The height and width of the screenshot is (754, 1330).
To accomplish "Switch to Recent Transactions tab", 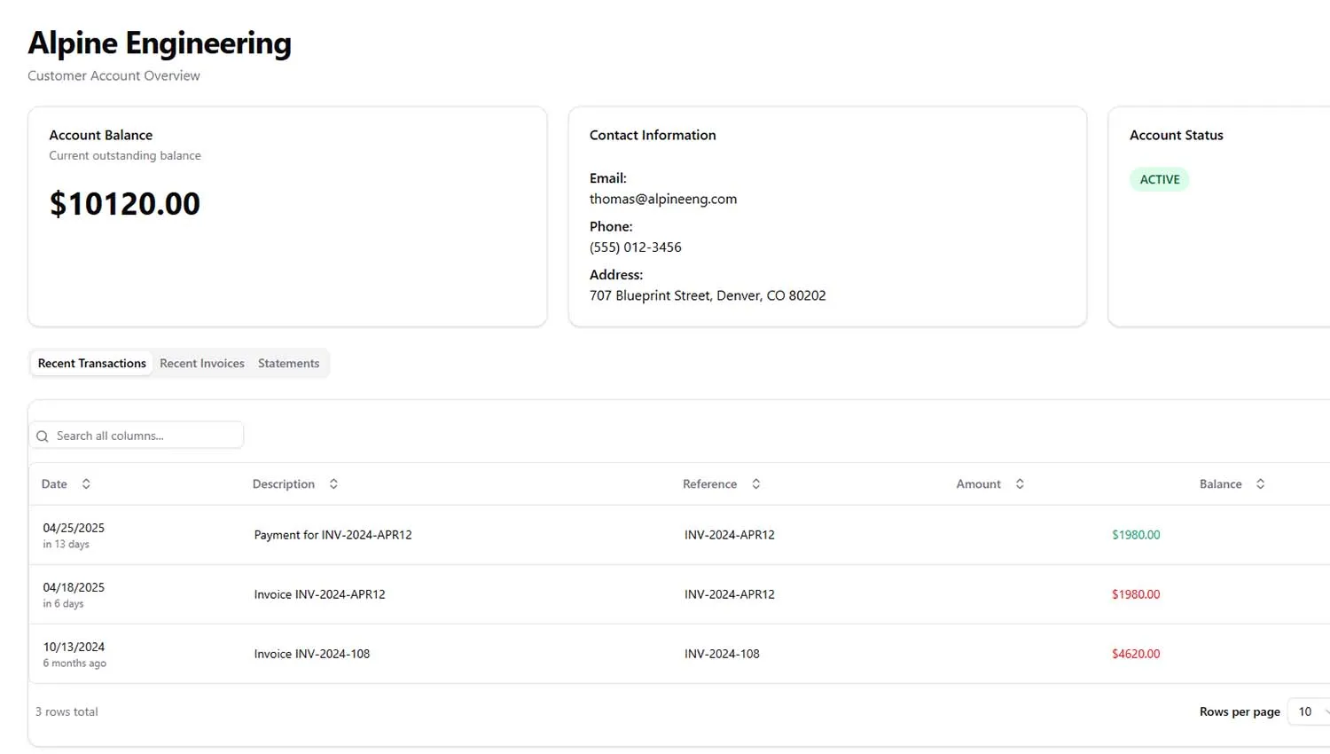I will (92, 363).
